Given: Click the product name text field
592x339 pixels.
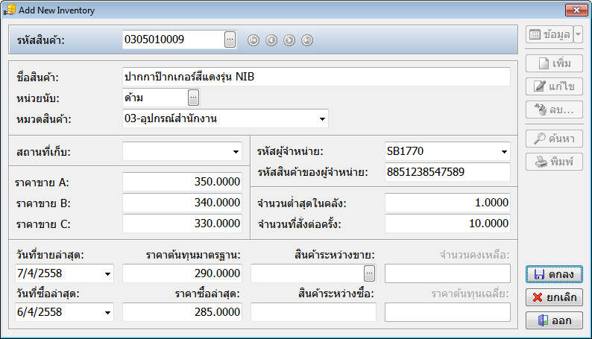Looking at the screenshot, I should (x=316, y=77).
